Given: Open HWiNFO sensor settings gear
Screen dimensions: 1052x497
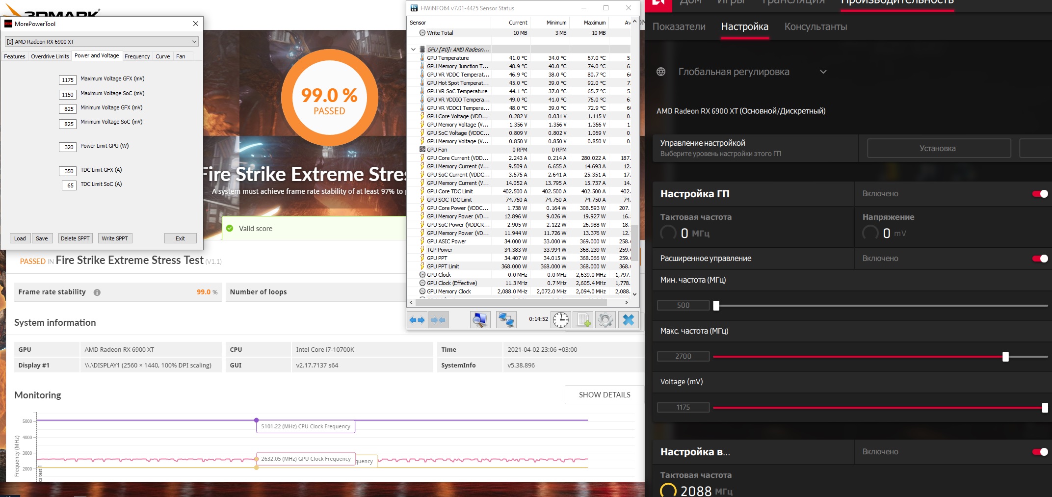Looking at the screenshot, I should (x=605, y=320).
